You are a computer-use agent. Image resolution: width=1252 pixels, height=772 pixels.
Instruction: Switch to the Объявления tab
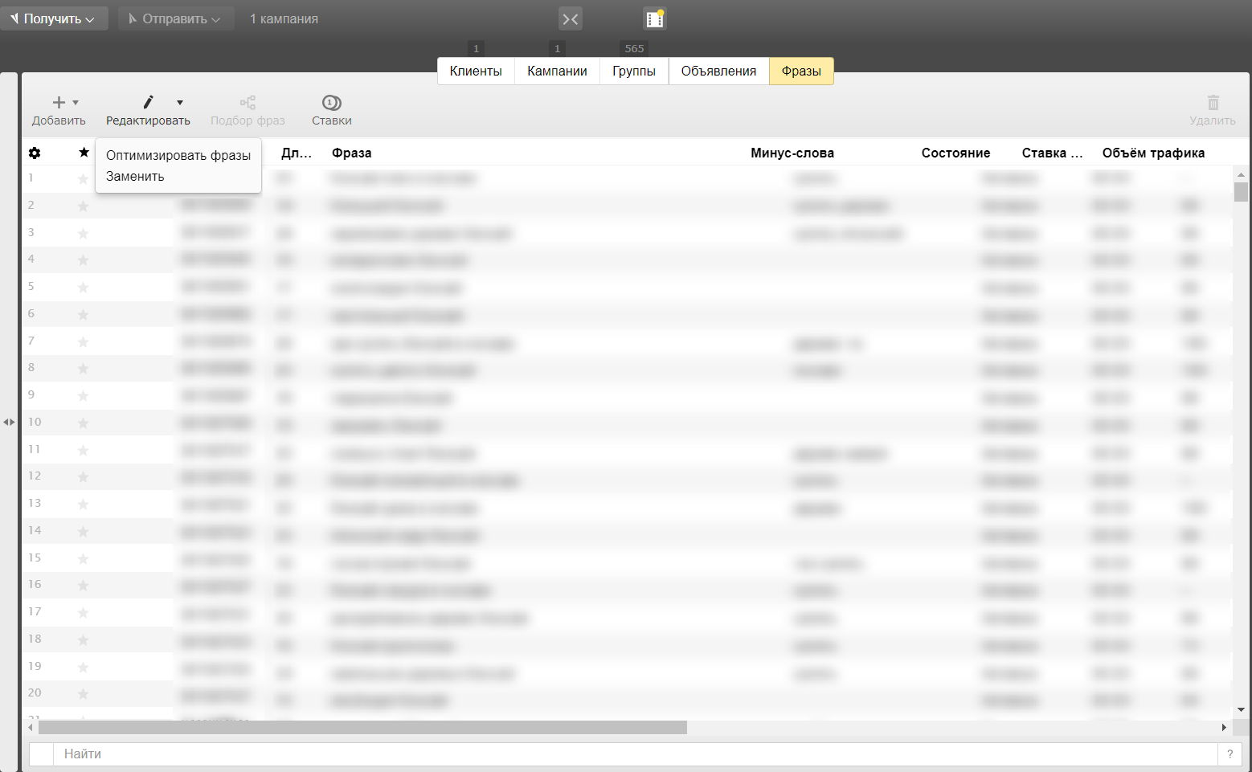(x=718, y=71)
